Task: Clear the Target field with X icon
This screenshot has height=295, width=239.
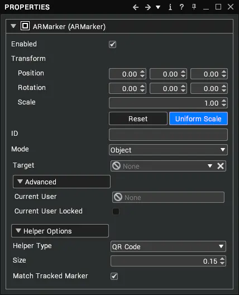Action: tap(221, 166)
